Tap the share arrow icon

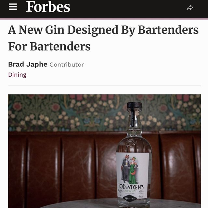pos(190,7)
